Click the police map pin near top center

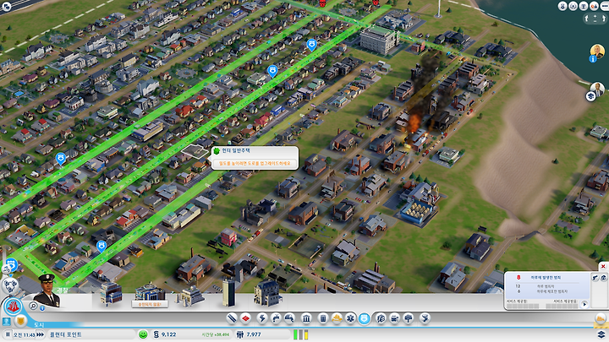(x=311, y=45)
